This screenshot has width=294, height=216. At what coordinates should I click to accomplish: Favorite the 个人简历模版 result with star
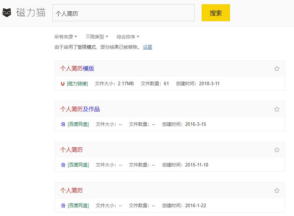point(277,69)
